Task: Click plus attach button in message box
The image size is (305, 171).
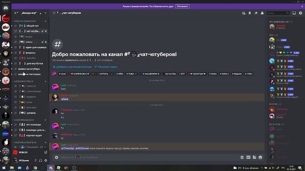Action: (56, 157)
